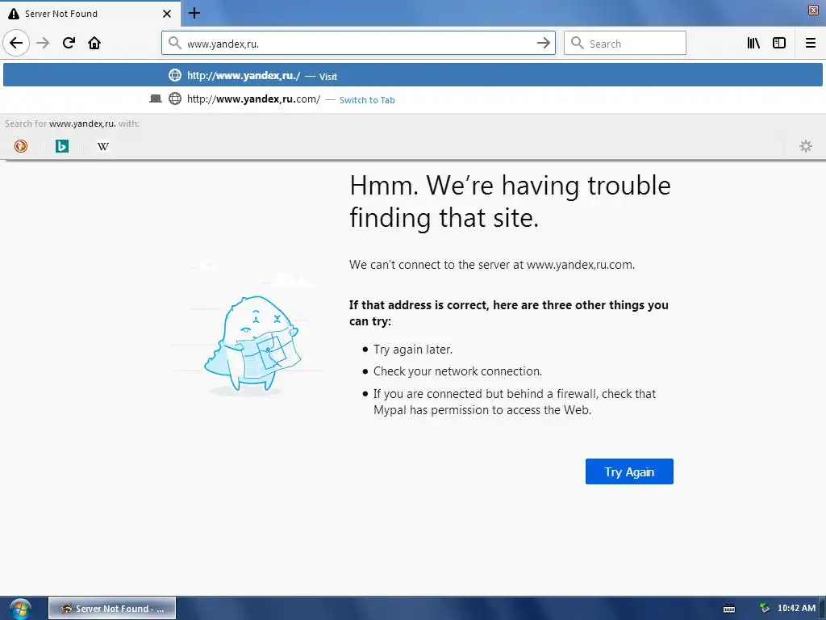The image size is (826, 620).
Task: Switch to tab http://www.yandex,ru.com/
Action: click(x=413, y=99)
